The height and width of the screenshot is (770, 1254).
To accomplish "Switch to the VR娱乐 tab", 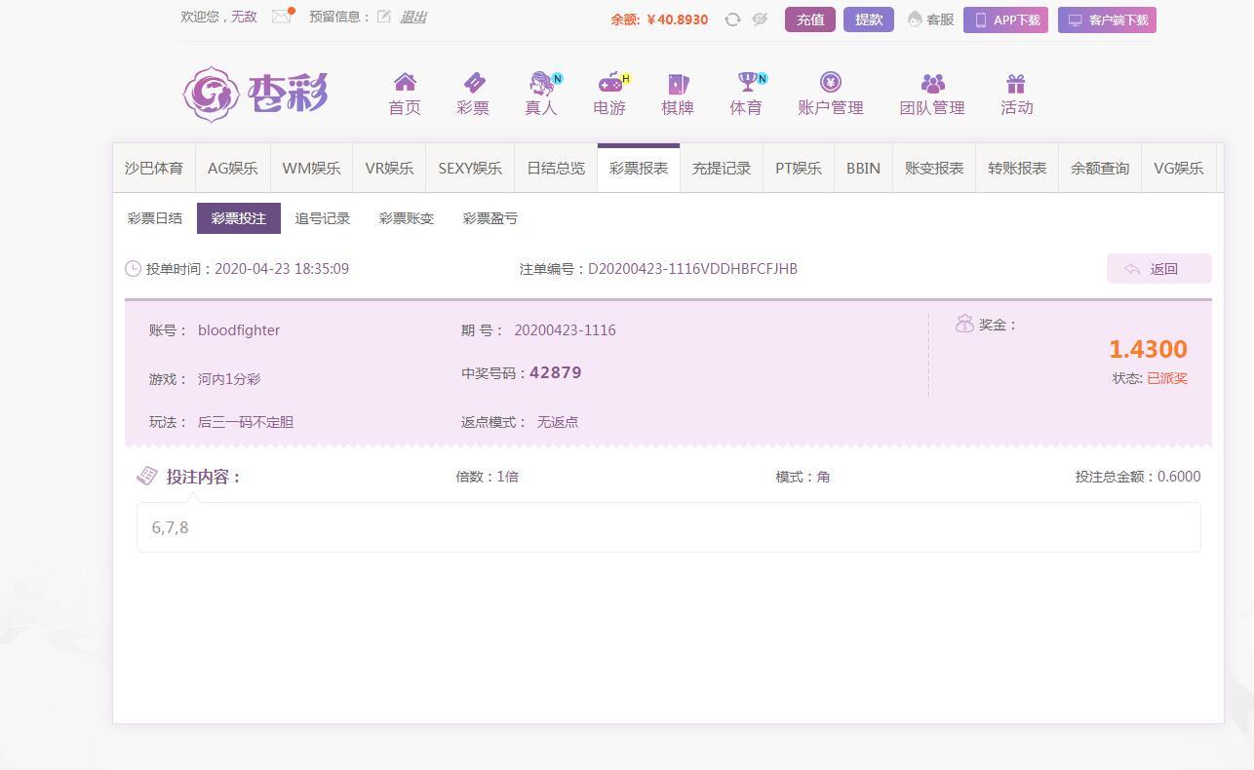I will click(x=390, y=168).
